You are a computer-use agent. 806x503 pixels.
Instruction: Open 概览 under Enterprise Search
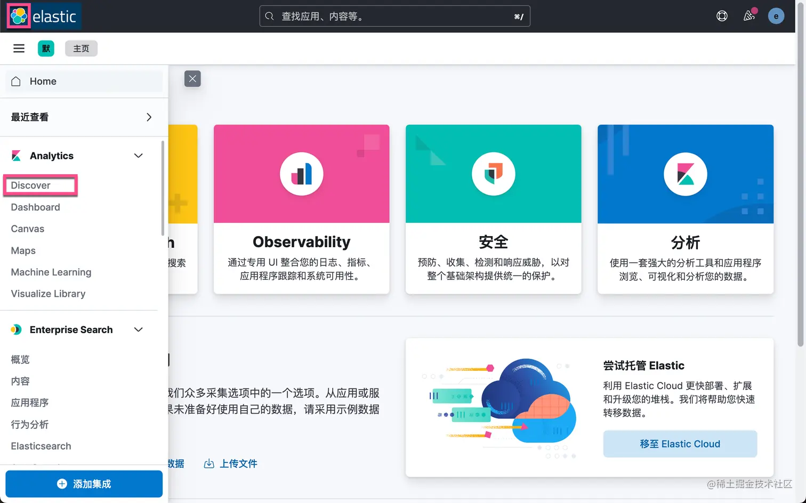click(x=20, y=360)
